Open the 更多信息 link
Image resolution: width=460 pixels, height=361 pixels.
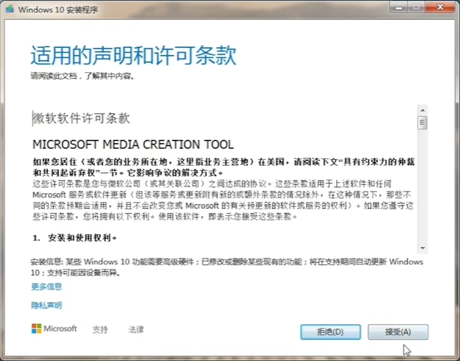click(46, 287)
